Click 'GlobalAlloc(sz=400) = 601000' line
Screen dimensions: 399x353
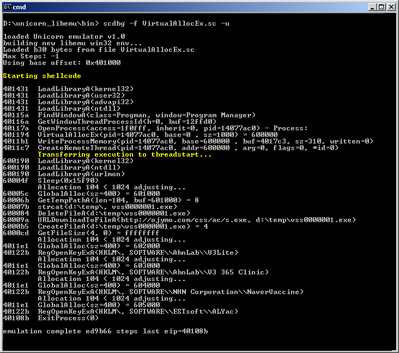click(x=81, y=194)
